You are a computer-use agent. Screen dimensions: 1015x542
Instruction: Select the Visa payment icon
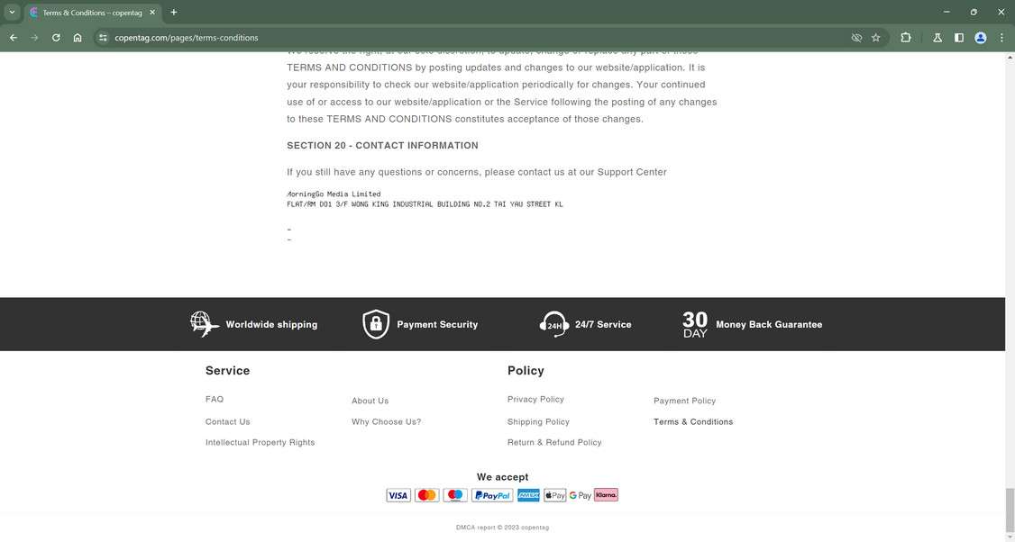pos(398,494)
